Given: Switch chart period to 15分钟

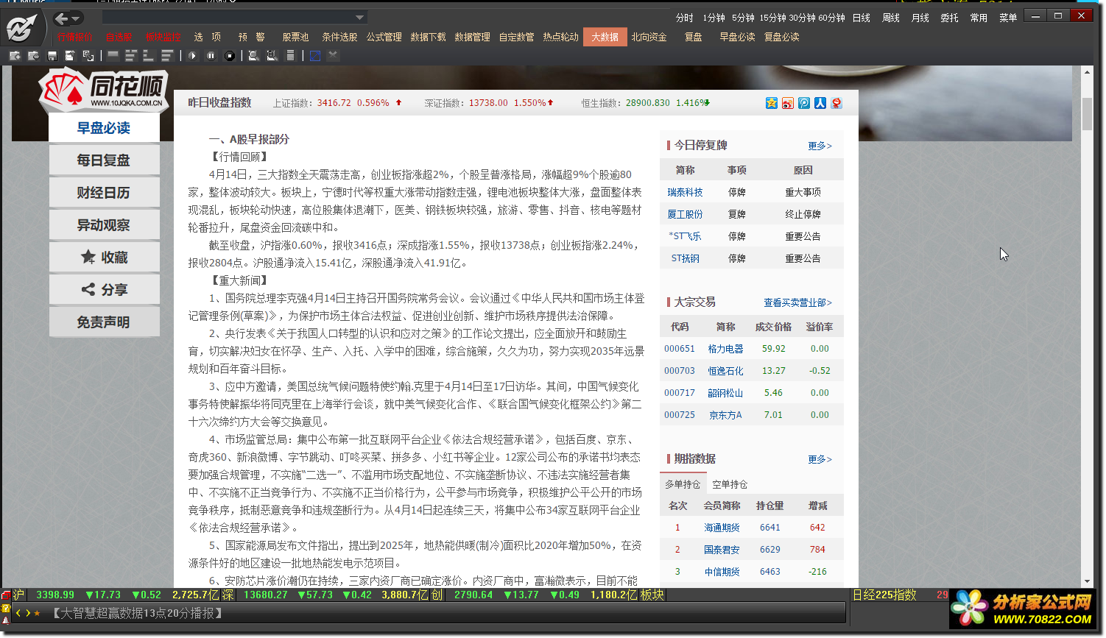Looking at the screenshot, I should tap(772, 18).
